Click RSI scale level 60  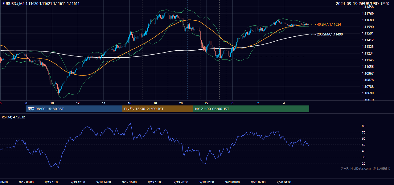[363, 138]
